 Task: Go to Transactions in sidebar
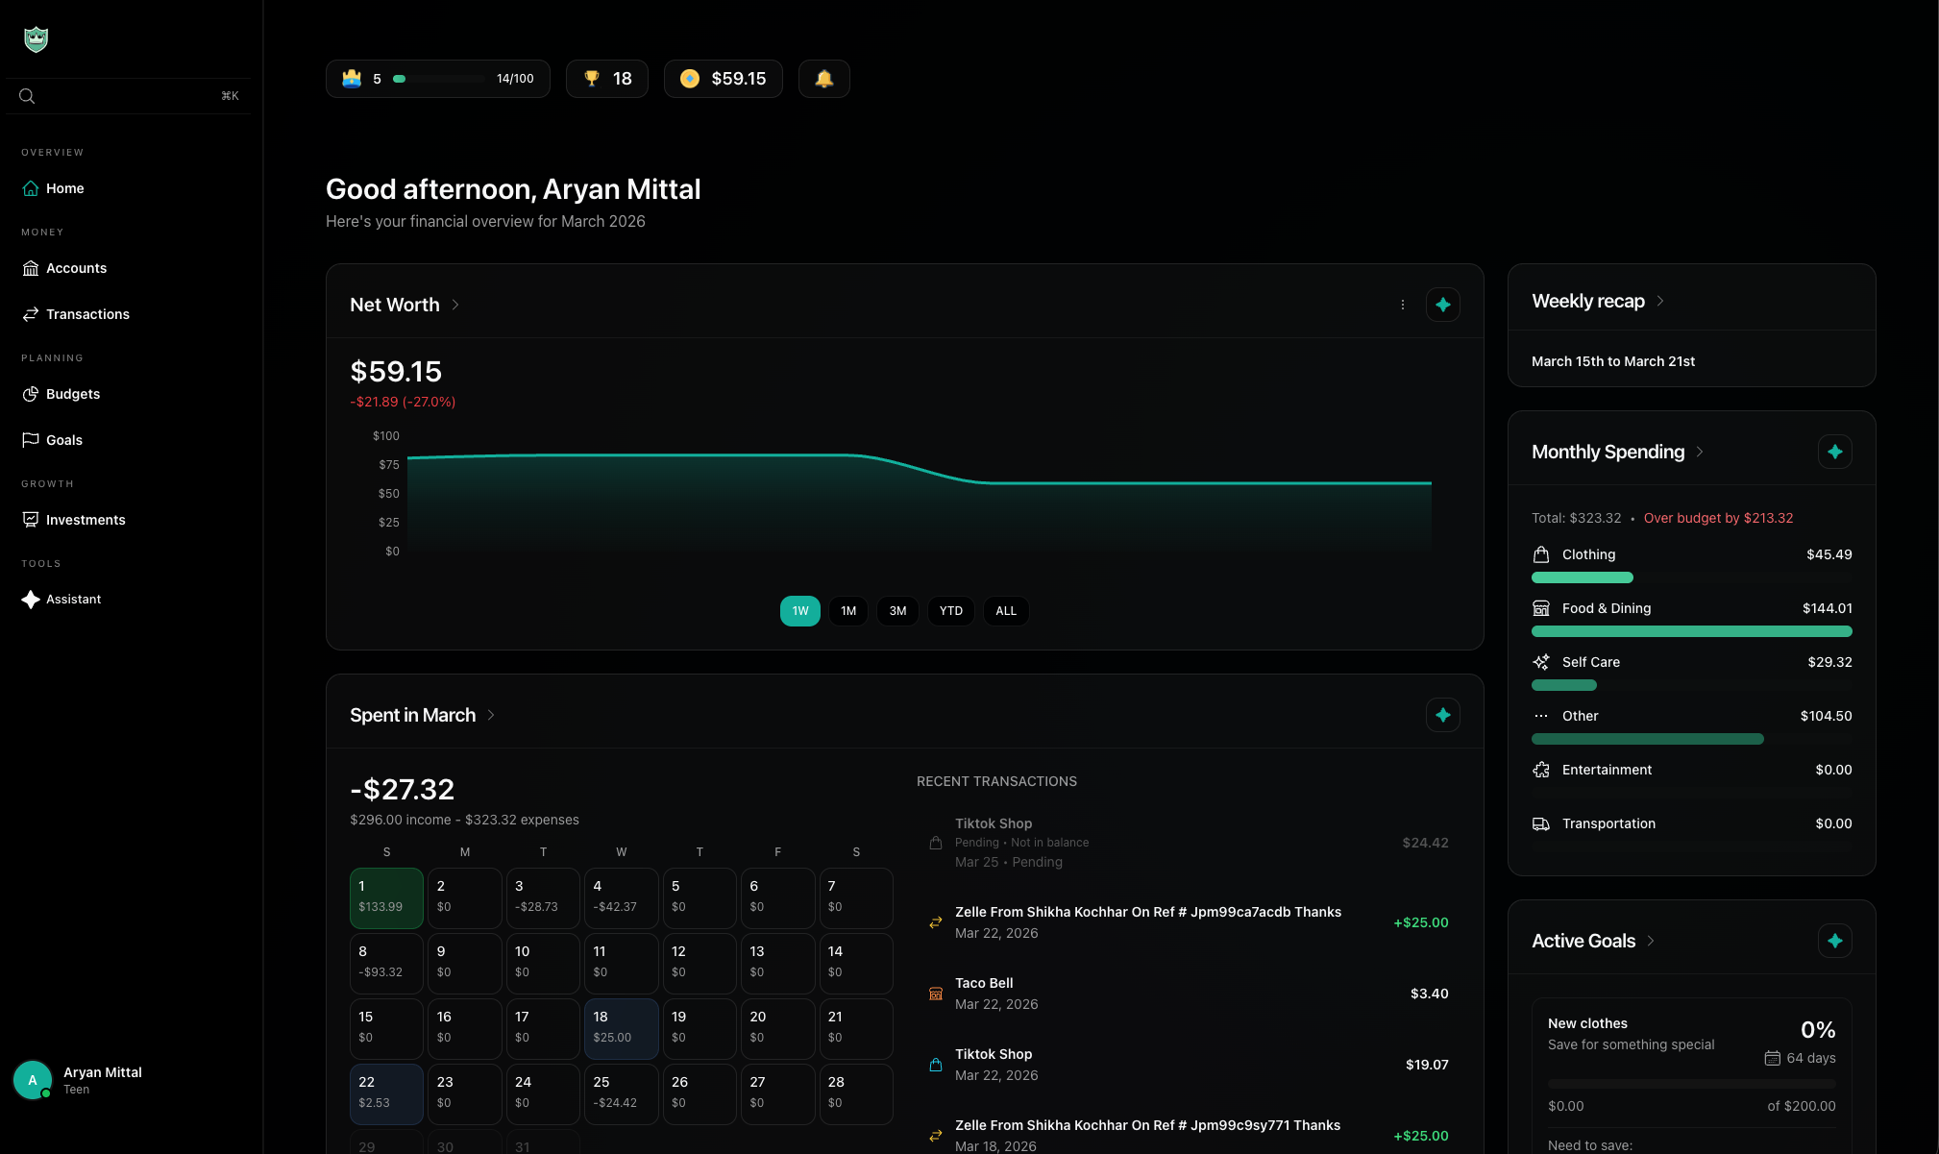point(87,314)
